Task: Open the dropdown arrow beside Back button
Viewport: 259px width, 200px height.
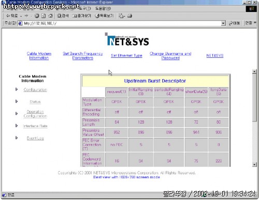Action: click(x=21, y=16)
